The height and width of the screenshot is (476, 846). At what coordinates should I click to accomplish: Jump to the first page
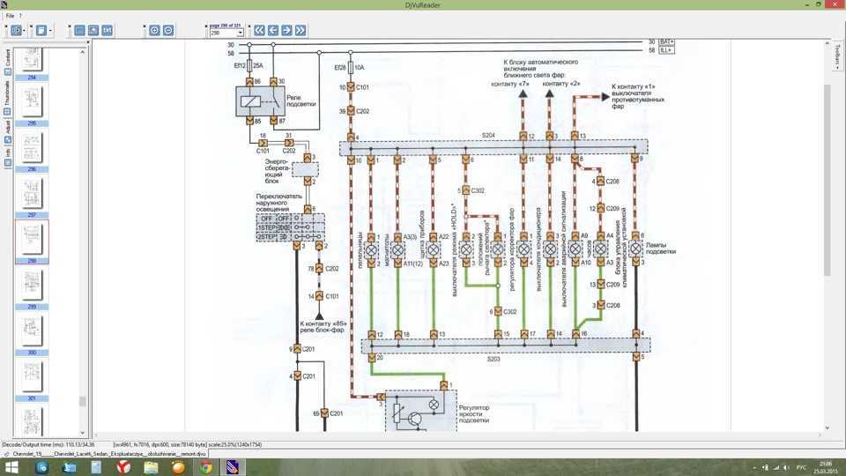260,30
